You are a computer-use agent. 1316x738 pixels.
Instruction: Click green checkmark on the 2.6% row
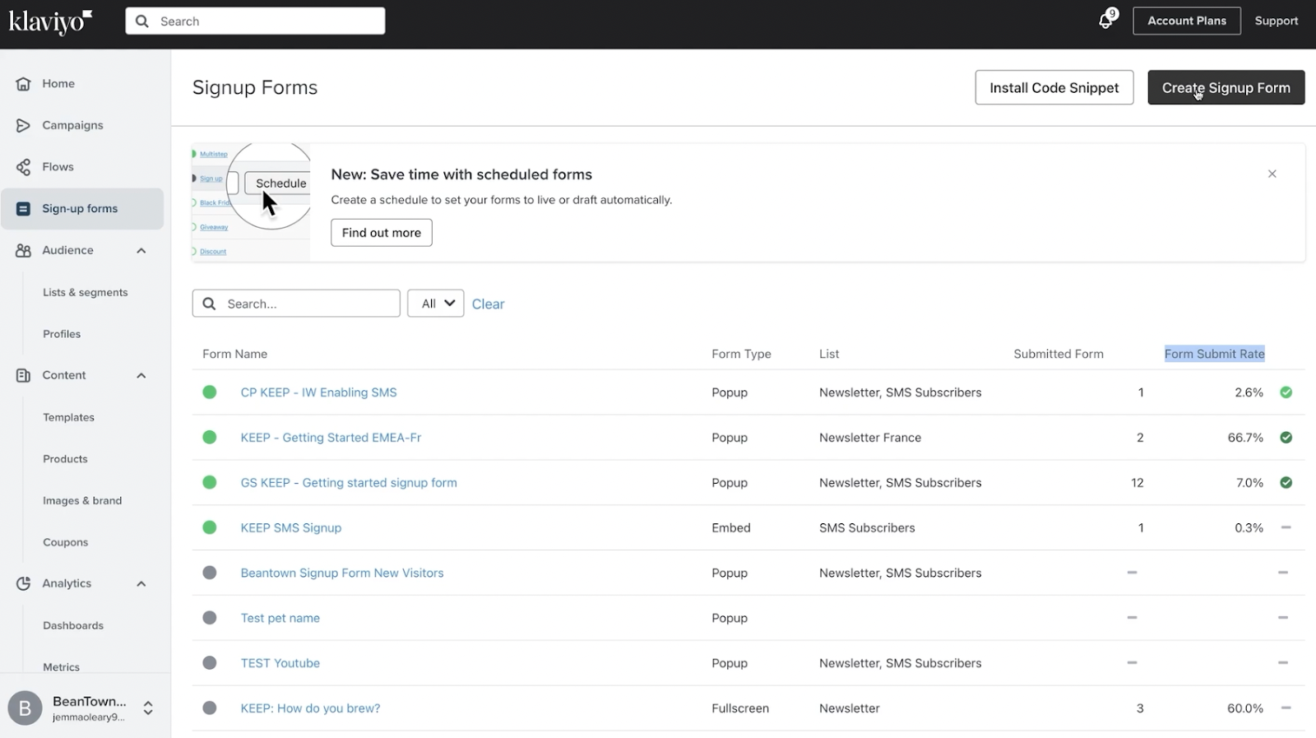pyautogui.click(x=1286, y=392)
